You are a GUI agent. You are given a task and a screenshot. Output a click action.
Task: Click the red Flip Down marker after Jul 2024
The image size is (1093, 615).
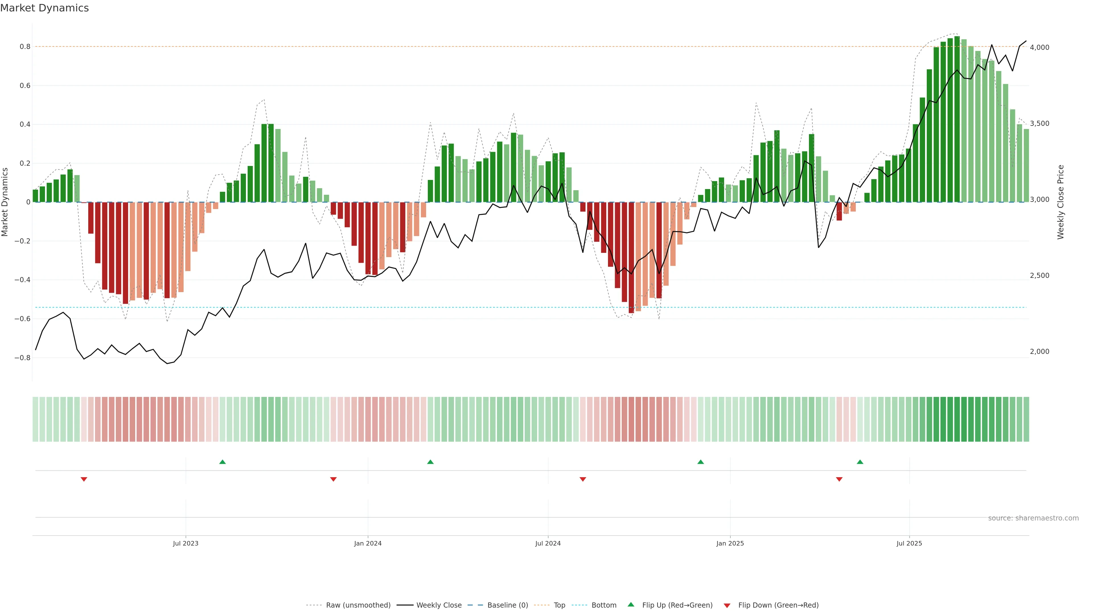(x=583, y=479)
